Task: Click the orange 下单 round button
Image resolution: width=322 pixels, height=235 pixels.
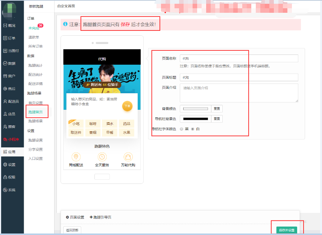Action: click(x=127, y=106)
